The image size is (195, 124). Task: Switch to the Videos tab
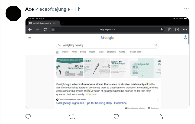pyautogui.click(x=92, y=52)
